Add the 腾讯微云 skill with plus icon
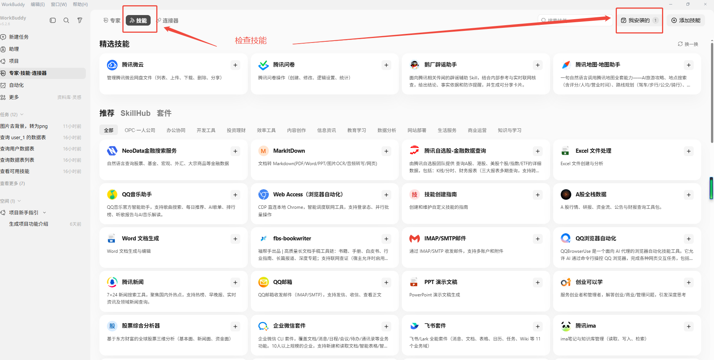The height and width of the screenshot is (360, 714). click(235, 65)
